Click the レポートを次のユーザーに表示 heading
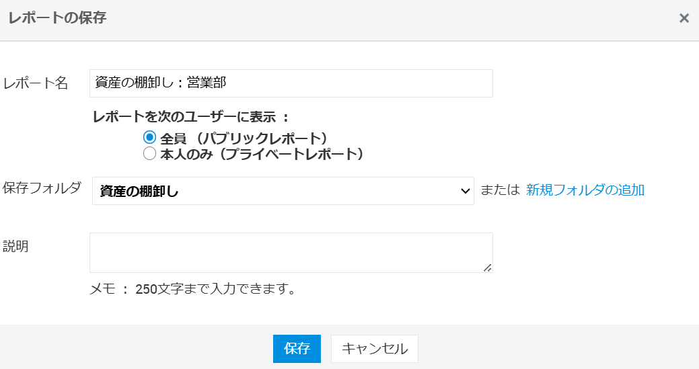699x369 pixels. coord(190,117)
